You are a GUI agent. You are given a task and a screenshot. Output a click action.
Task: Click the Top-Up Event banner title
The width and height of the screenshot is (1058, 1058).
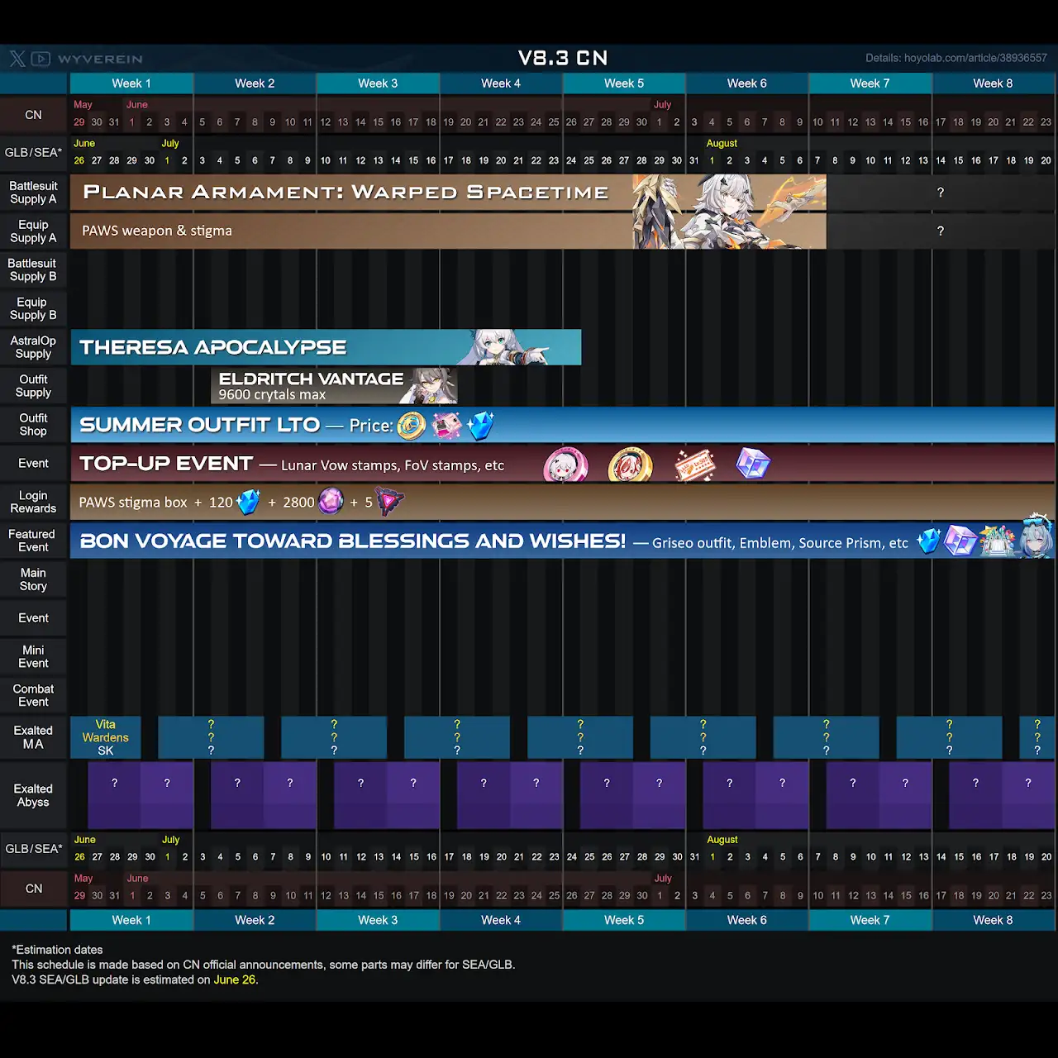point(166,464)
